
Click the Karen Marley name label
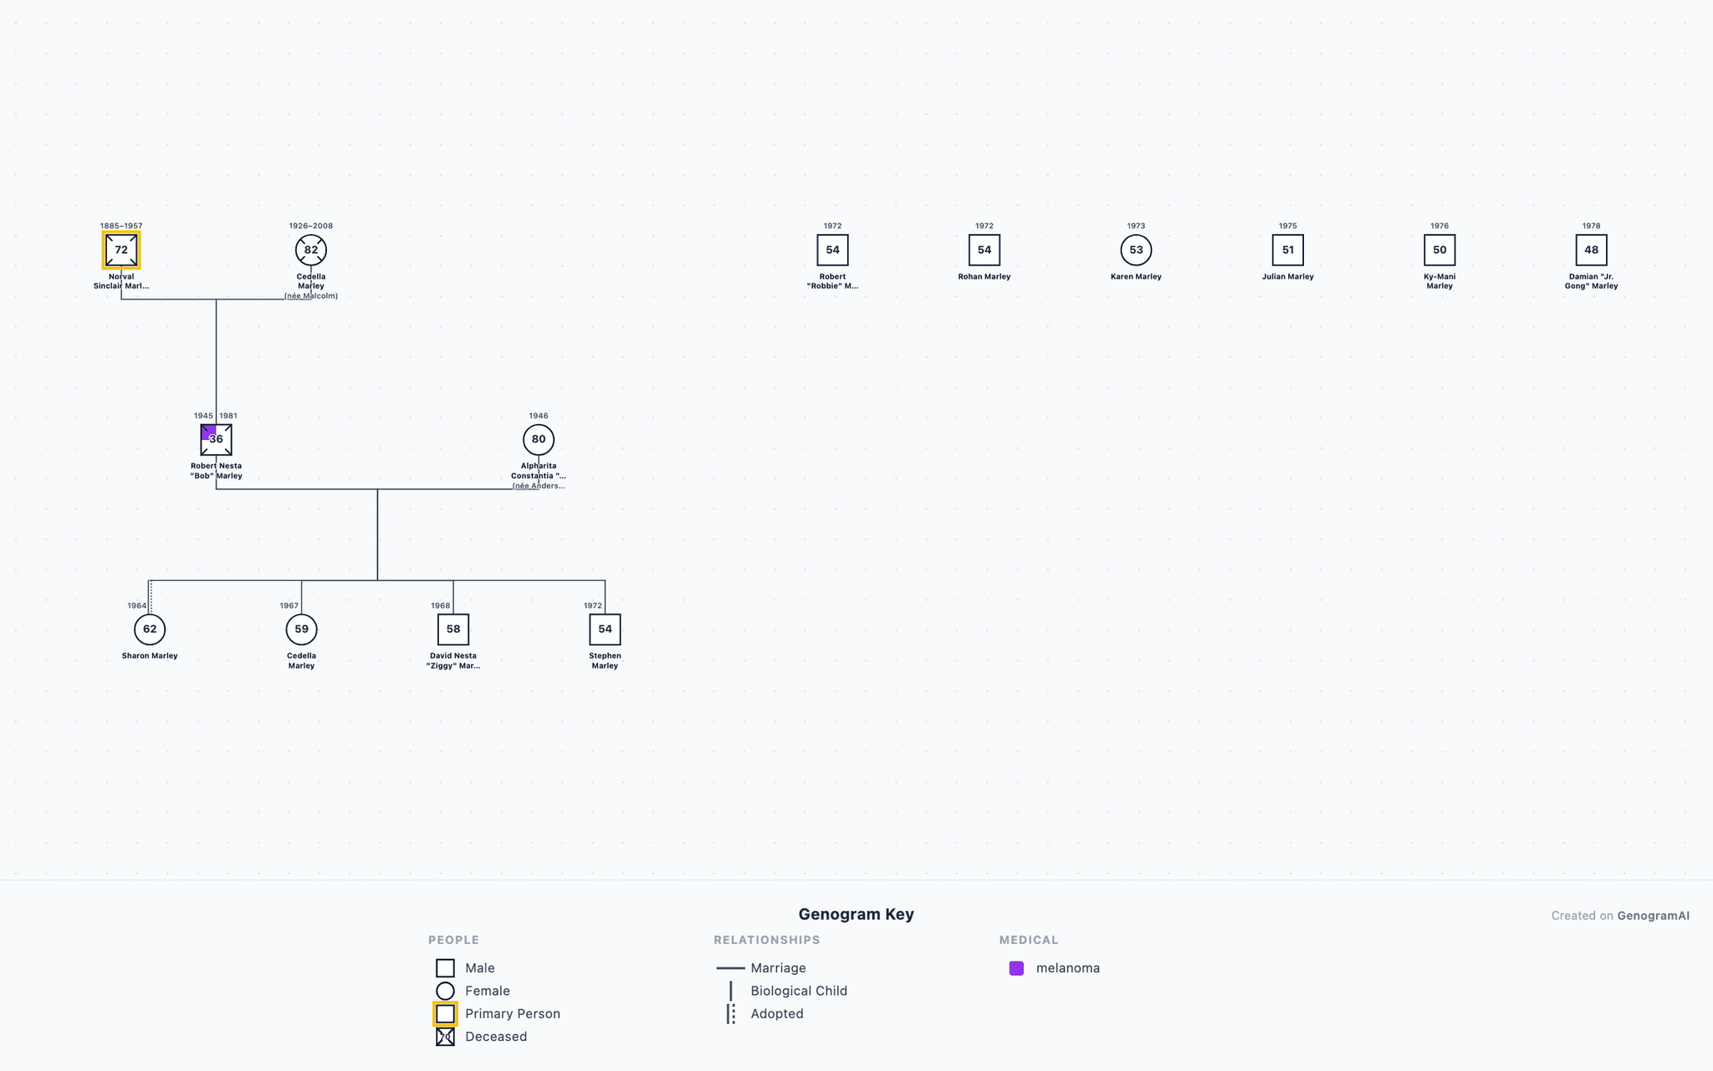click(1136, 277)
